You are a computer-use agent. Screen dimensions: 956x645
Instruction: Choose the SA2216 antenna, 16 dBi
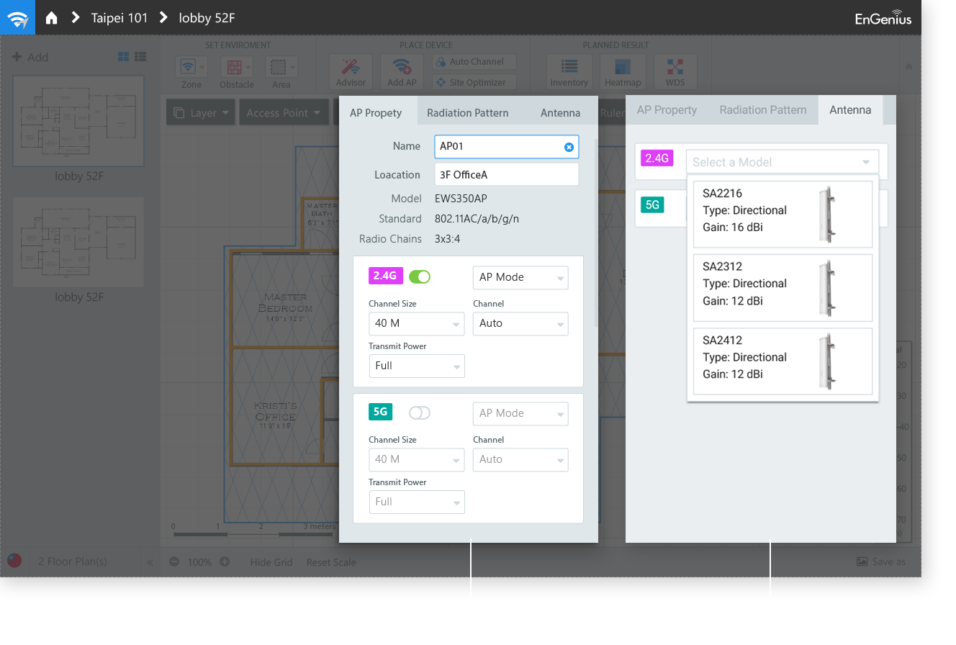pos(783,215)
